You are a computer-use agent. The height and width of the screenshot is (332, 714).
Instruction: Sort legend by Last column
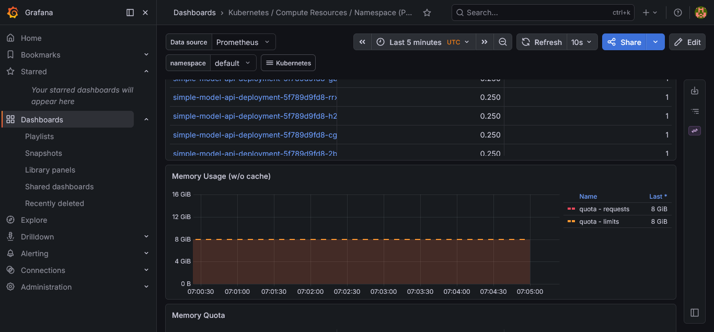[x=658, y=197]
